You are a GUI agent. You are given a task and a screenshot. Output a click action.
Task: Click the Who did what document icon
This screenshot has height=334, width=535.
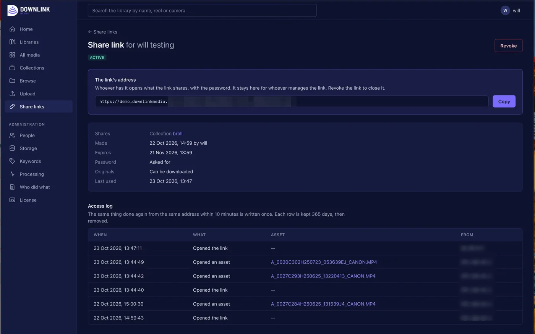click(x=12, y=187)
